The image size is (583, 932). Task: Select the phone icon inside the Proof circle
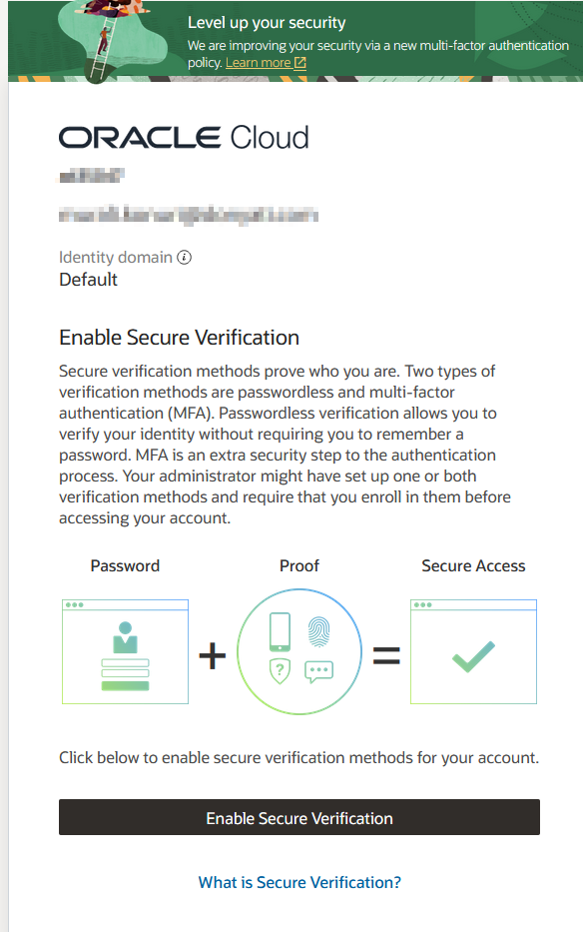pyautogui.click(x=280, y=631)
